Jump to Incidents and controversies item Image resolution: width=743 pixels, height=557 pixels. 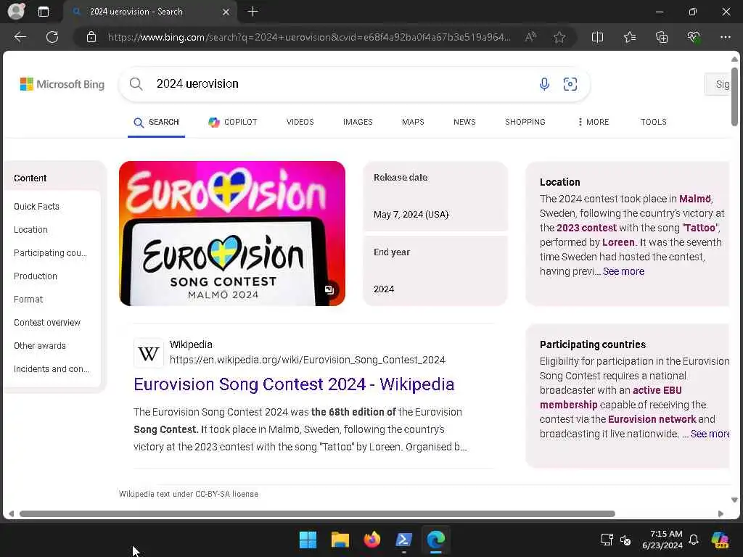(52, 369)
